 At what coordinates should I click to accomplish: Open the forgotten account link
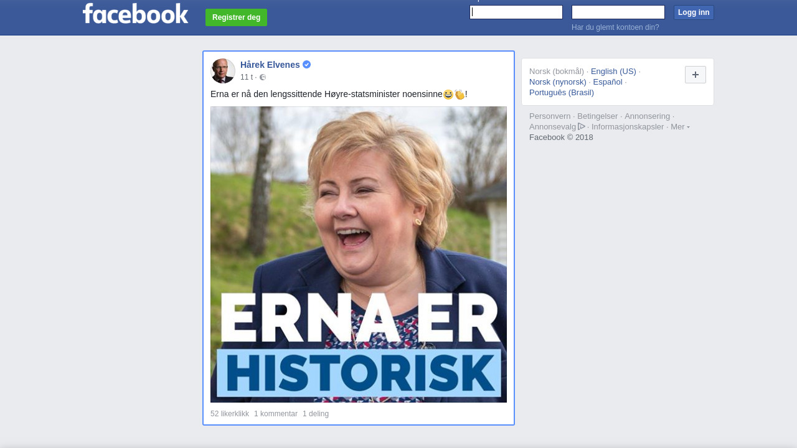615,27
